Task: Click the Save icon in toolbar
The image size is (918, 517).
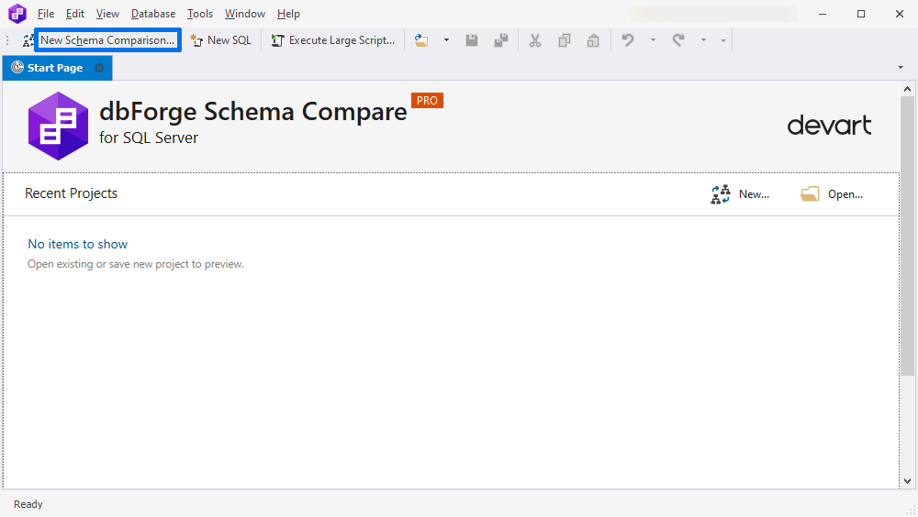Action: 471,40
